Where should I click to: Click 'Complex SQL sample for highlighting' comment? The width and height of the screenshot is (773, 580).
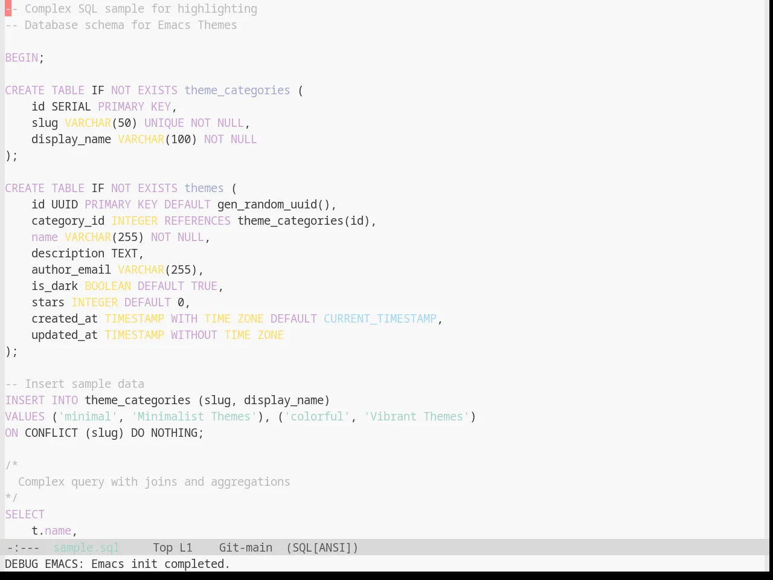pos(131,8)
